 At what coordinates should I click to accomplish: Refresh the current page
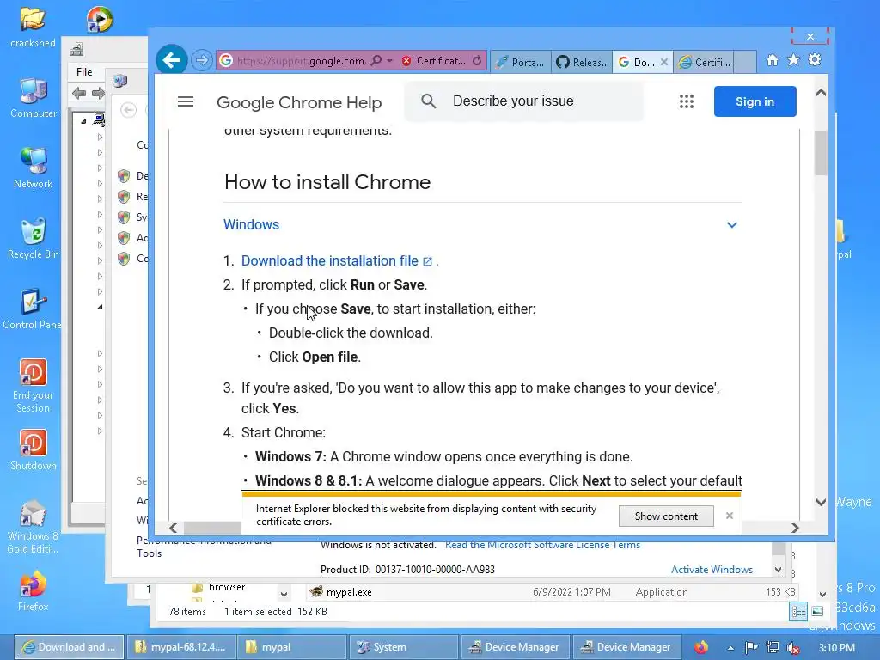click(476, 61)
